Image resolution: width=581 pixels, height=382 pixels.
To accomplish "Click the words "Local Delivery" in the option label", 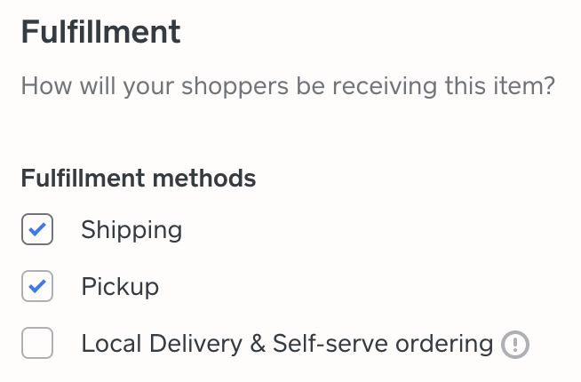I will click(x=161, y=344).
